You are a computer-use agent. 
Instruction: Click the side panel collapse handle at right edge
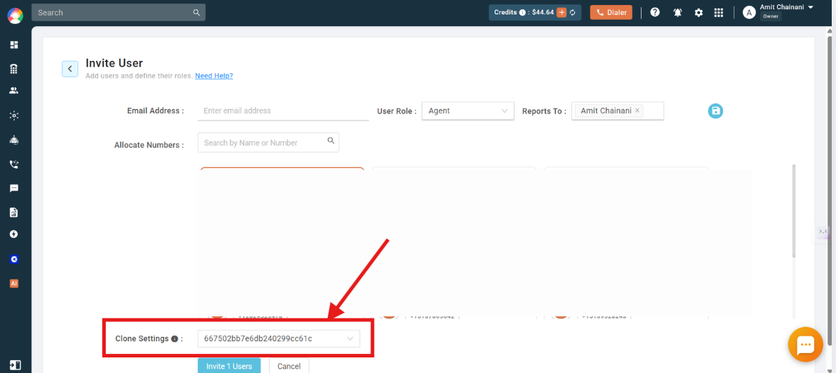pyautogui.click(x=823, y=231)
